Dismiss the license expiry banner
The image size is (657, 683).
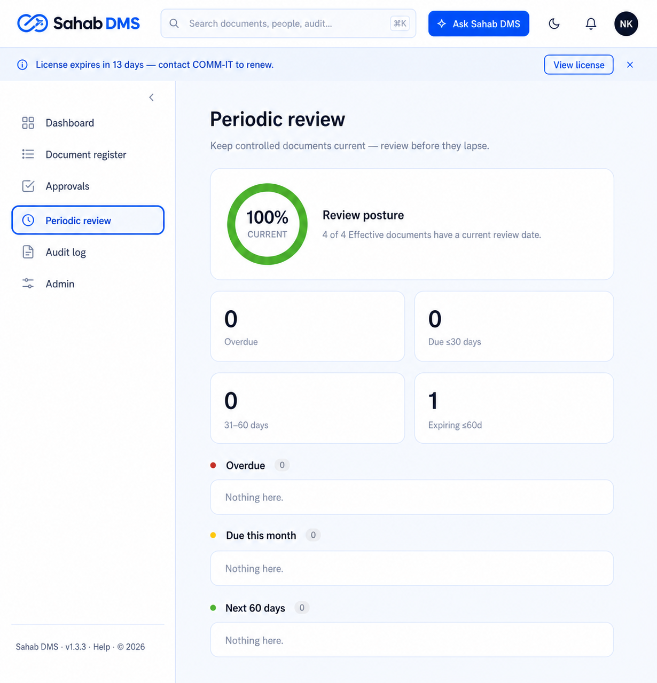coord(630,65)
